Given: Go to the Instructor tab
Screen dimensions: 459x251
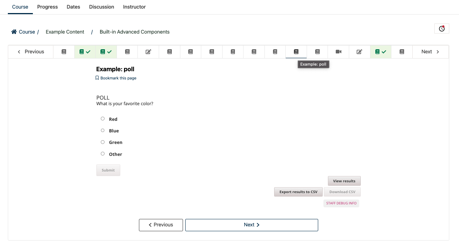Looking at the screenshot, I should click(134, 7).
